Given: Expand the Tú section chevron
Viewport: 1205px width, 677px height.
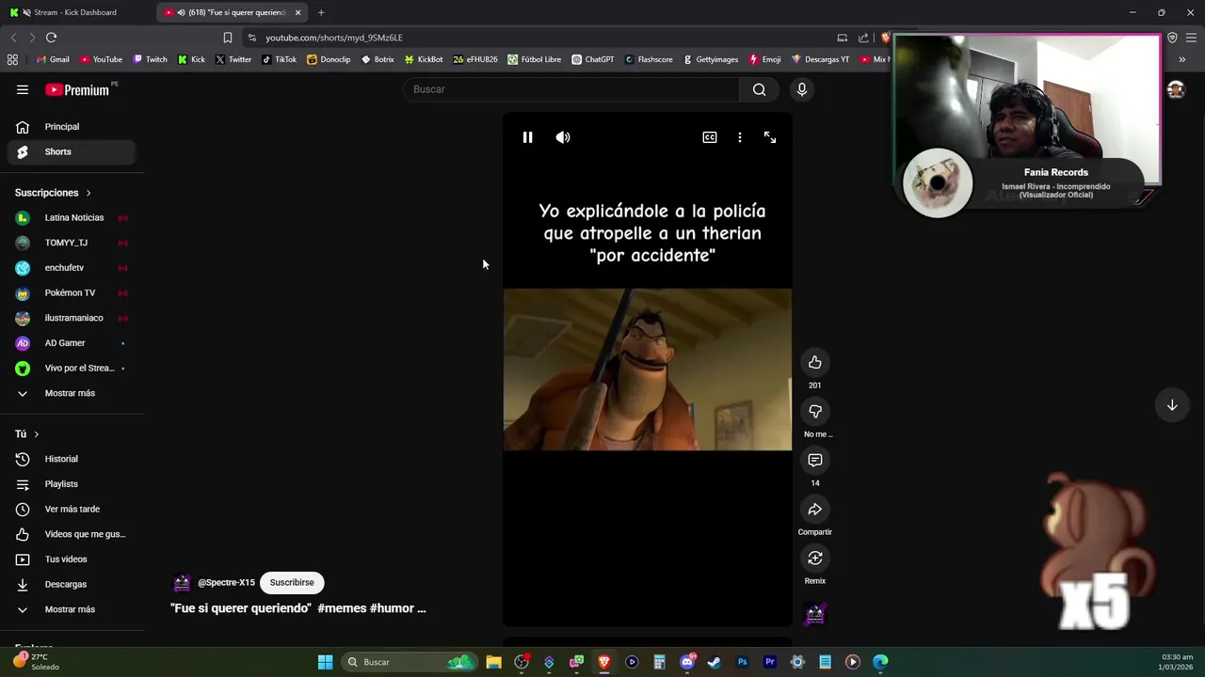Looking at the screenshot, I should (36, 434).
